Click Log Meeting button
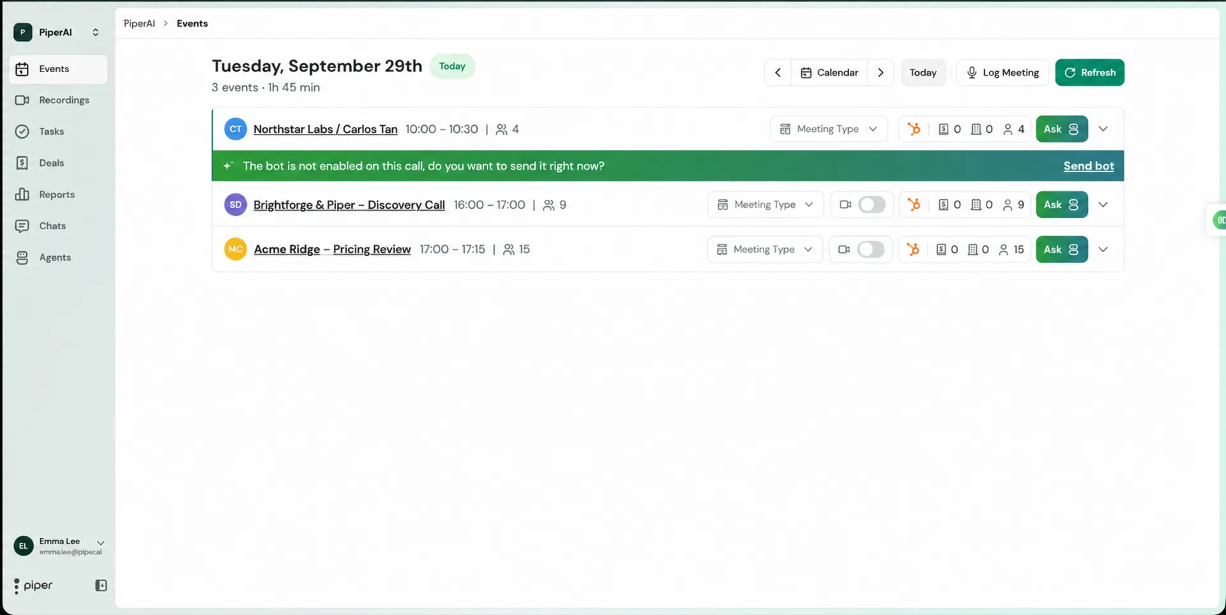This screenshot has width=1226, height=615. [x=1003, y=73]
